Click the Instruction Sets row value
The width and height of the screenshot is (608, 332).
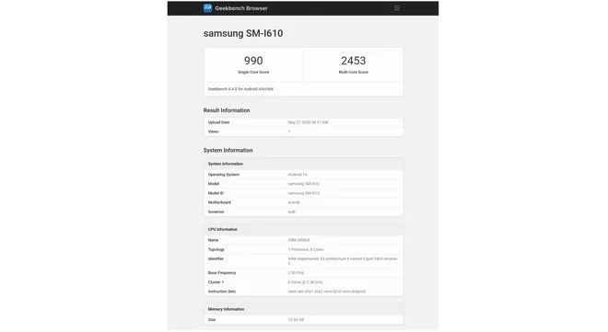pos(326,292)
